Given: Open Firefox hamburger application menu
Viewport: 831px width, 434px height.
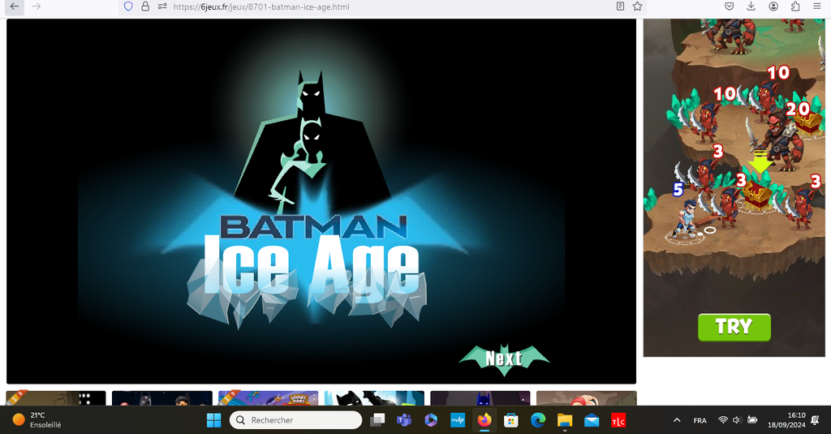Looking at the screenshot, I should [x=817, y=6].
